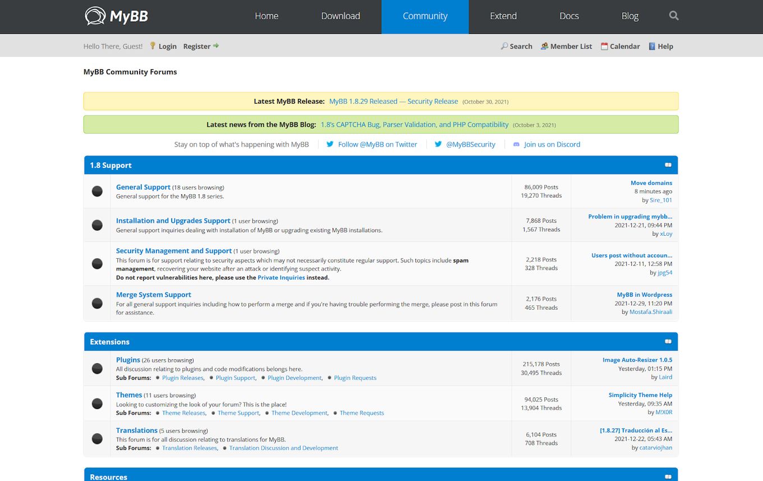Viewport: 763px width, 481px height.
Task: Collapse the 1.8 Support category
Action: point(668,165)
